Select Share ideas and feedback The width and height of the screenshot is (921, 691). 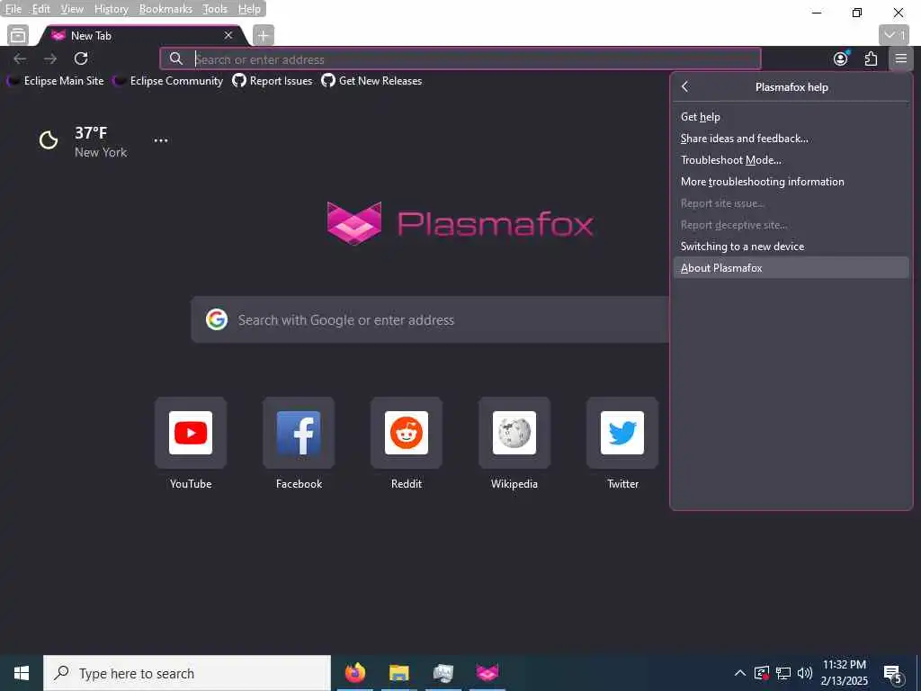click(x=791, y=139)
